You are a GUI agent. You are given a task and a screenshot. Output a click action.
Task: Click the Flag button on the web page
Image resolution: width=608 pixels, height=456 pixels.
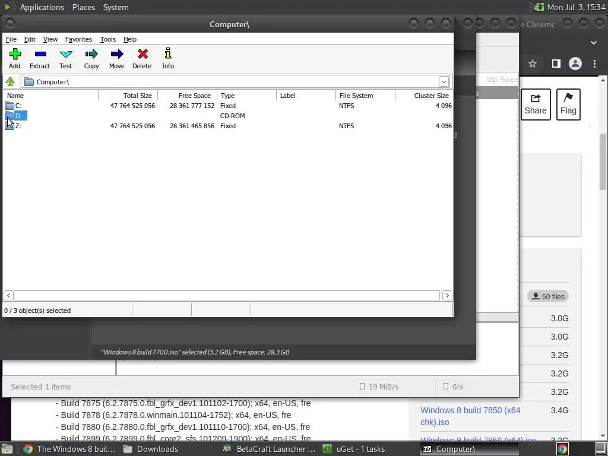pyautogui.click(x=568, y=104)
